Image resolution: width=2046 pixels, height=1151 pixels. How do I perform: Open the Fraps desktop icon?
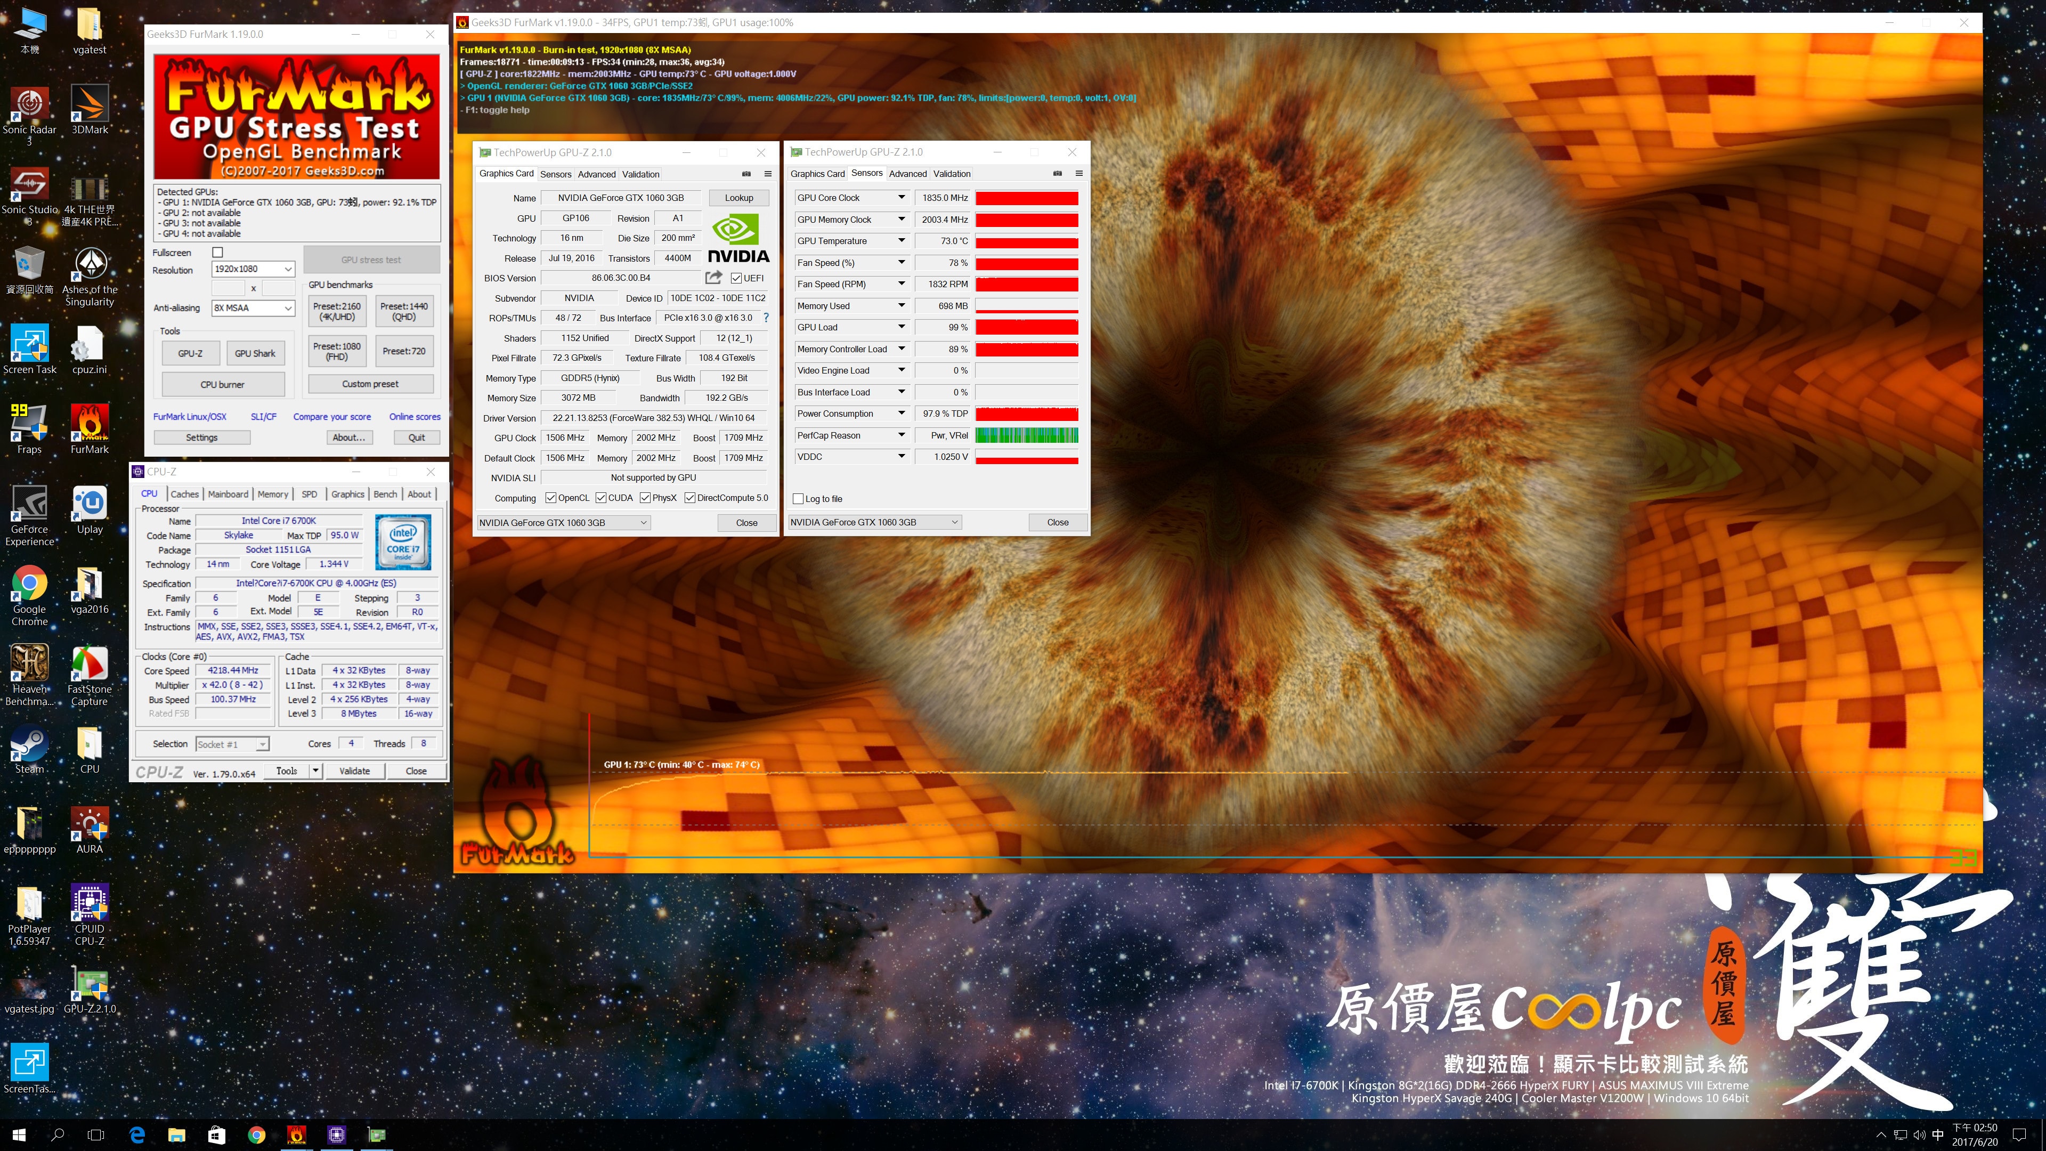click(x=29, y=429)
